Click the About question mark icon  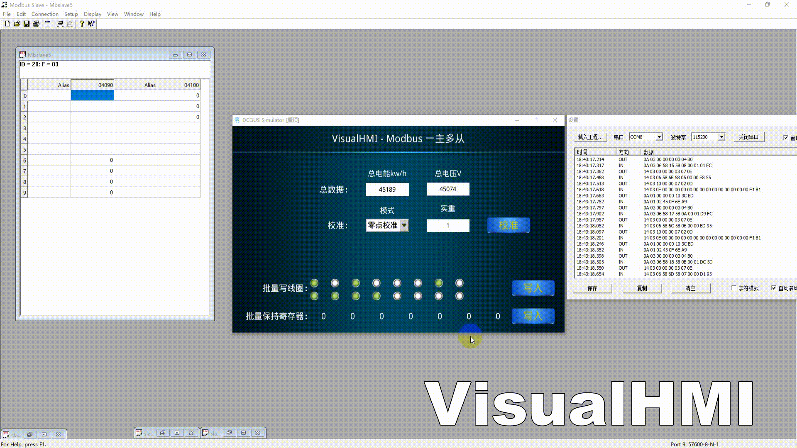[82, 24]
